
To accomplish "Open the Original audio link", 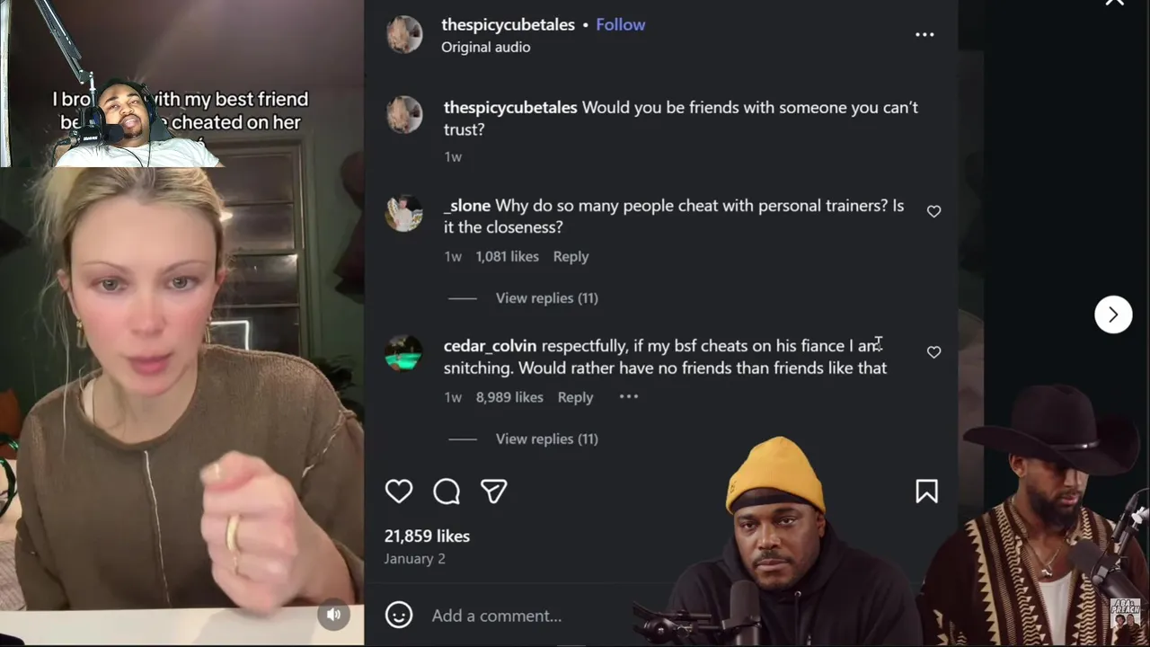I will 485,47.
